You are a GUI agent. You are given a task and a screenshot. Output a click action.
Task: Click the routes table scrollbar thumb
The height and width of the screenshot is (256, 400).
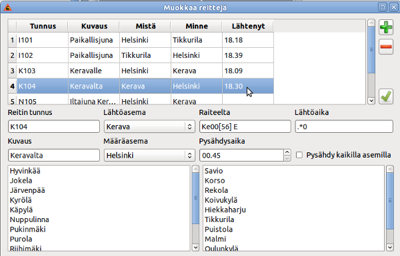click(x=371, y=50)
